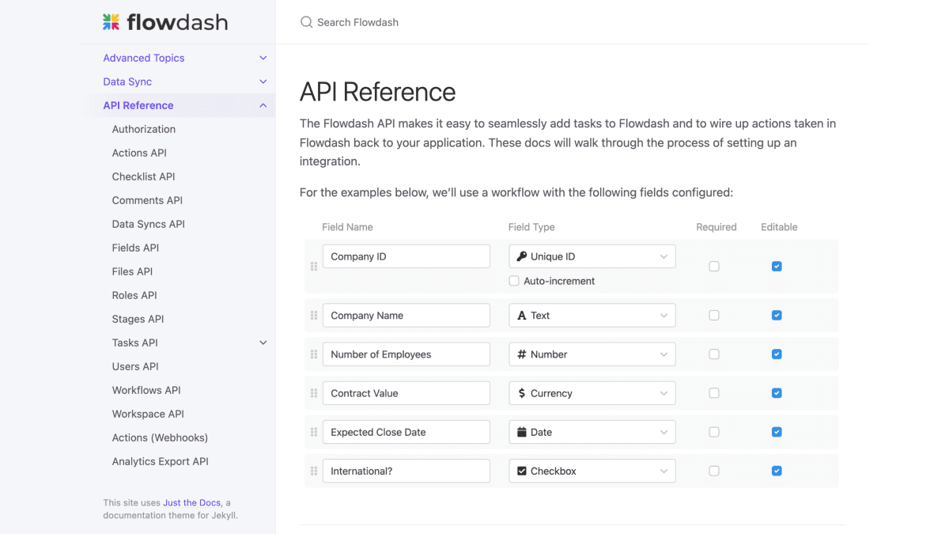The width and height of the screenshot is (949, 534).
Task: Go to Checklist API page
Action: pos(144,176)
